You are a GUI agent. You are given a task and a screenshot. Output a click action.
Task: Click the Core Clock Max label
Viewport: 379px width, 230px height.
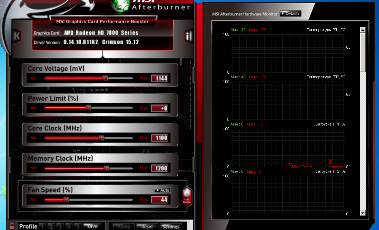pyautogui.click(x=144, y=138)
